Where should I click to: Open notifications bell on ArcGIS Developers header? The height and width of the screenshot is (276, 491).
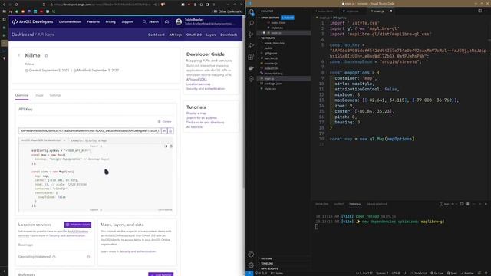pyautogui.click(x=167, y=22)
